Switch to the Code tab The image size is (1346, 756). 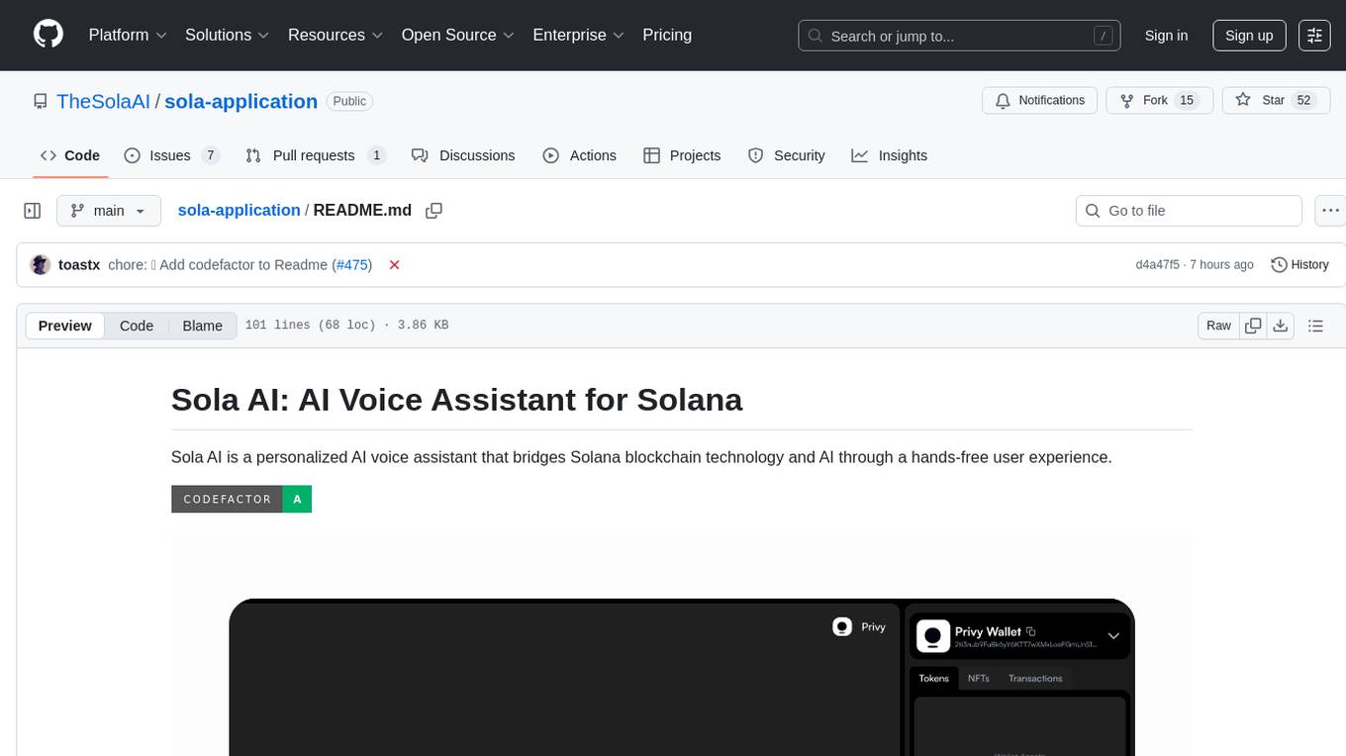[x=70, y=155]
